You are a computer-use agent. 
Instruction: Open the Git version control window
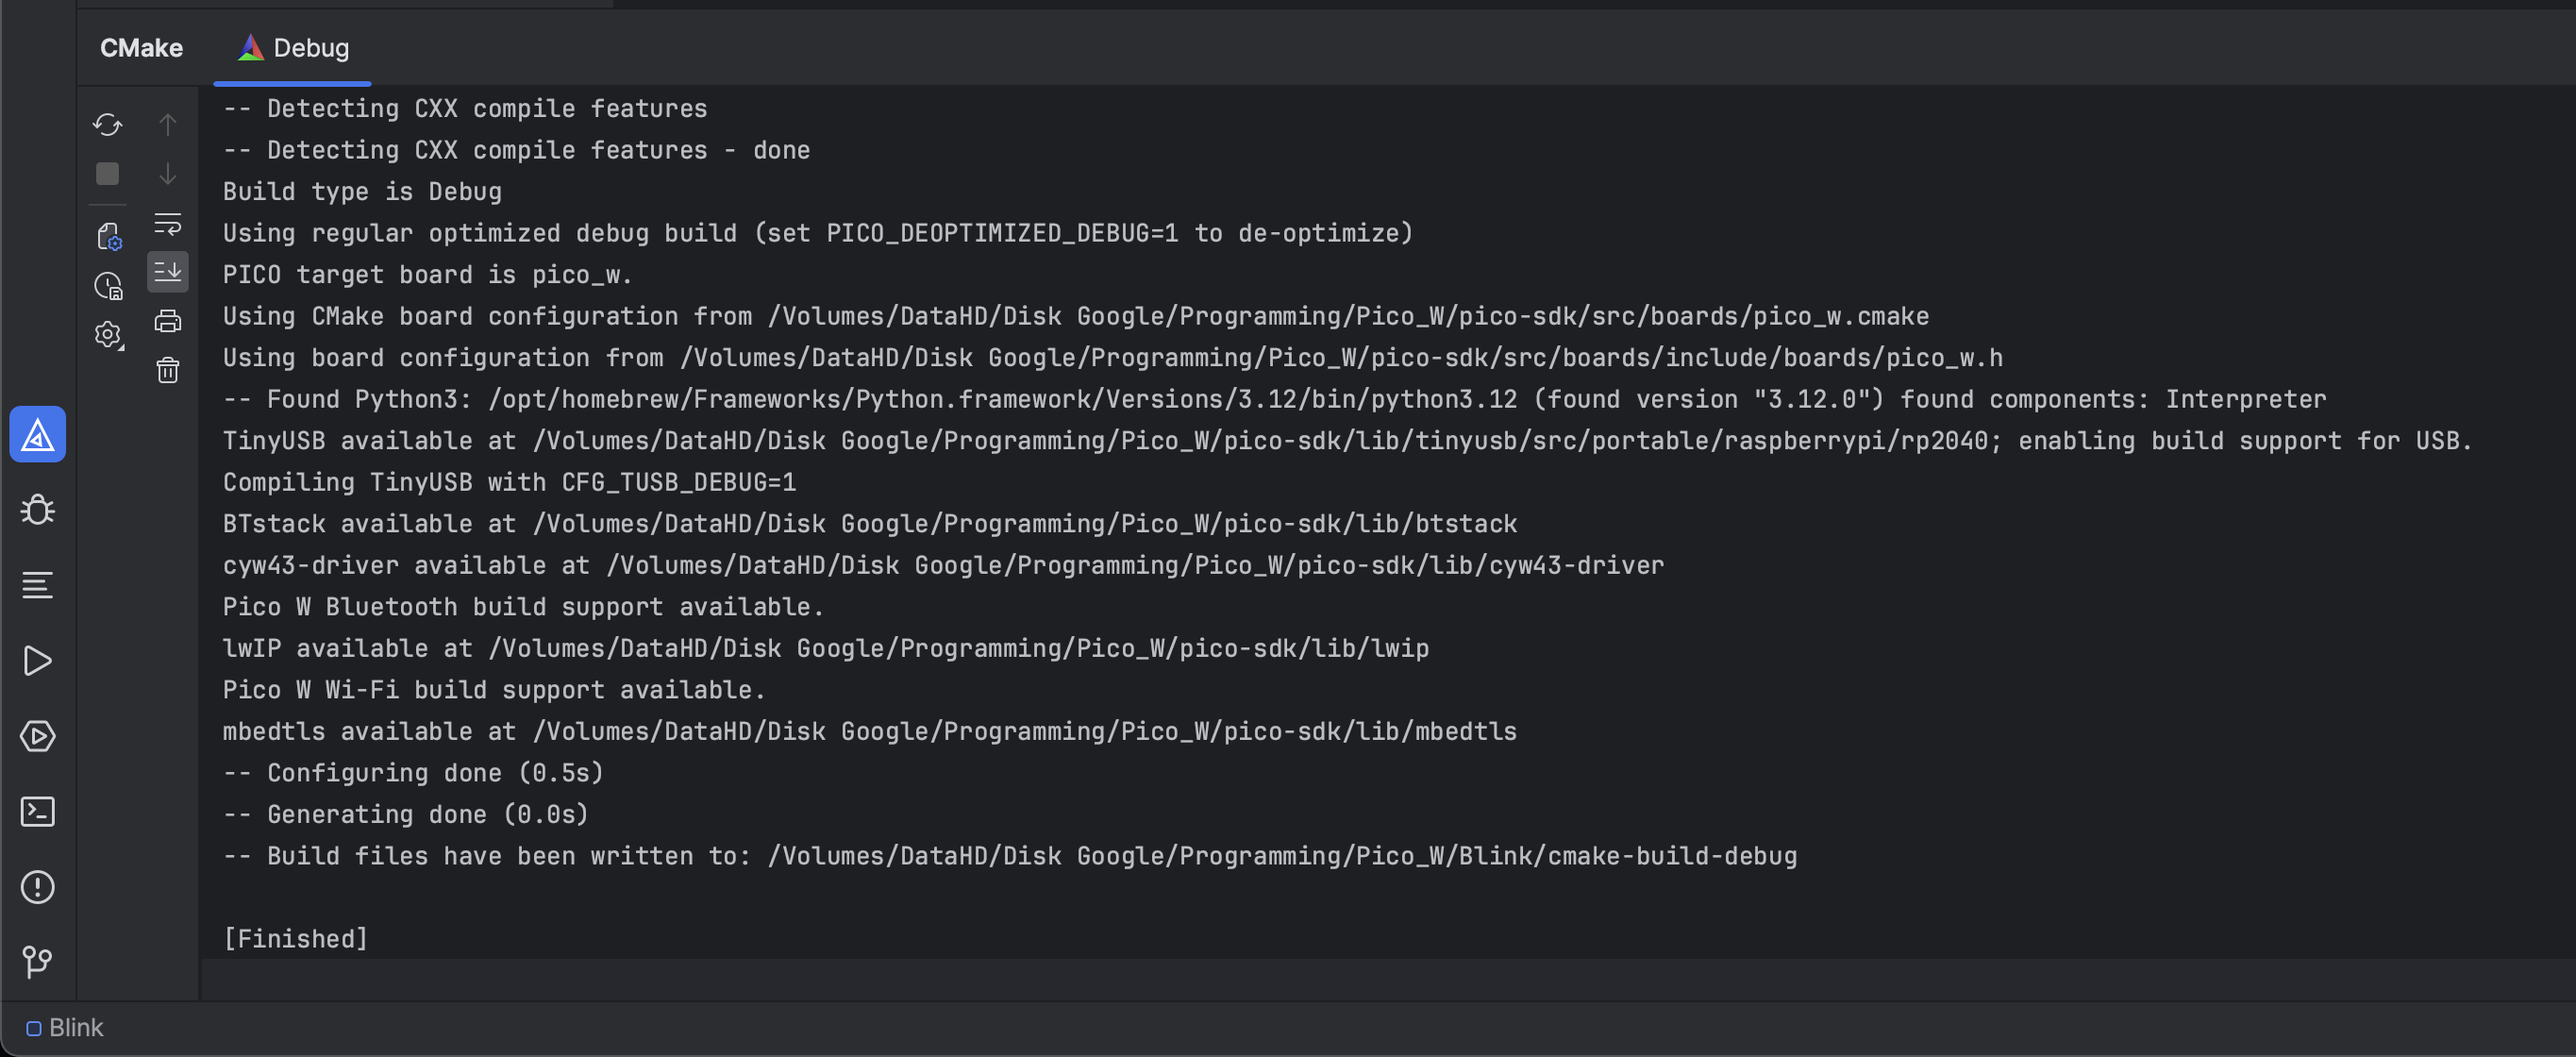(x=38, y=962)
